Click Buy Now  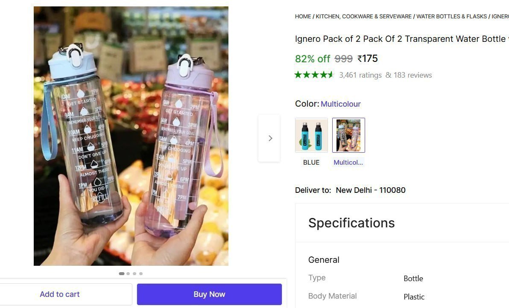[209, 294]
